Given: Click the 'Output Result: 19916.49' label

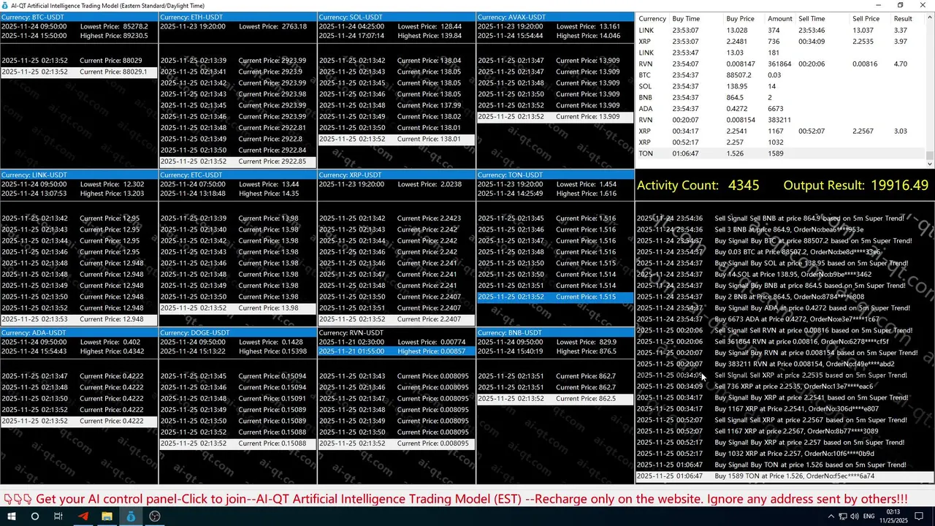Looking at the screenshot, I should [855, 186].
